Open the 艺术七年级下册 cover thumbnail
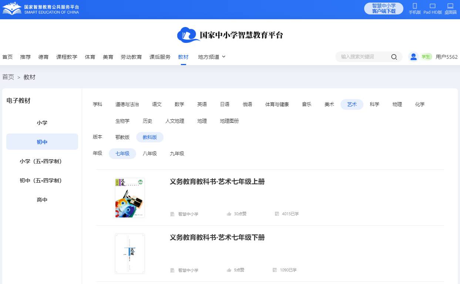Viewport: 460px width, 284px height. point(130,254)
